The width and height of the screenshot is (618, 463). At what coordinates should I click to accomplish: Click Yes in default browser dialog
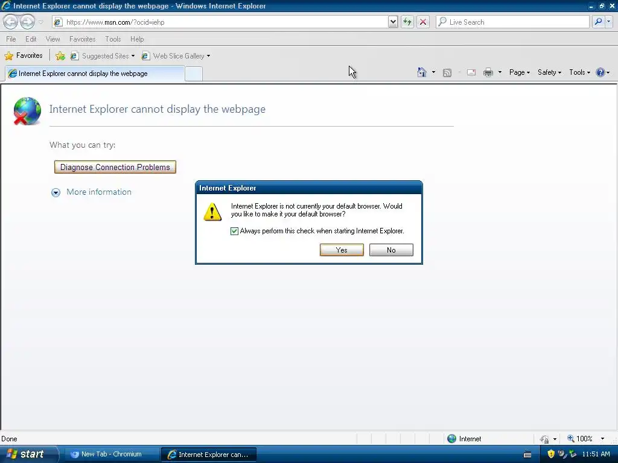tap(342, 250)
